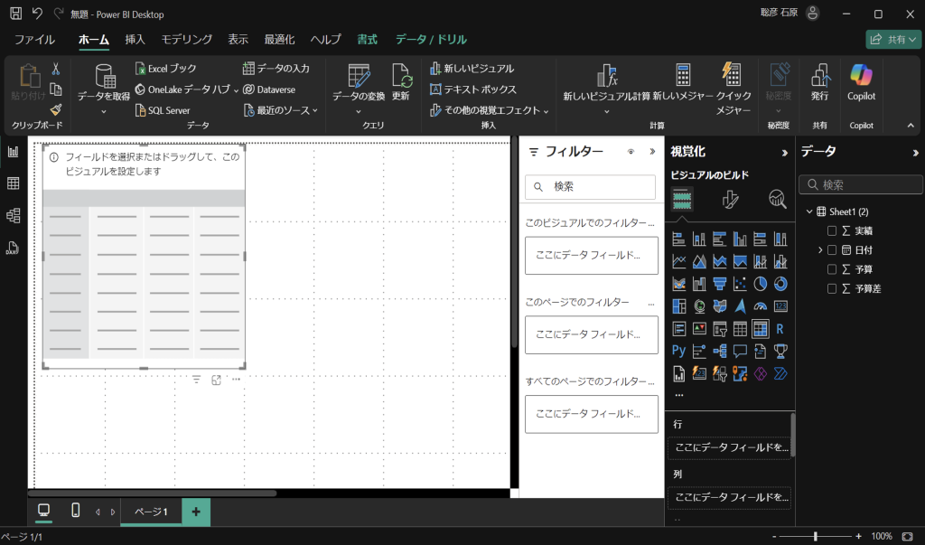Image resolution: width=925 pixels, height=545 pixels.
Task: Tick the 予算差 field checkbox
Action: point(832,288)
